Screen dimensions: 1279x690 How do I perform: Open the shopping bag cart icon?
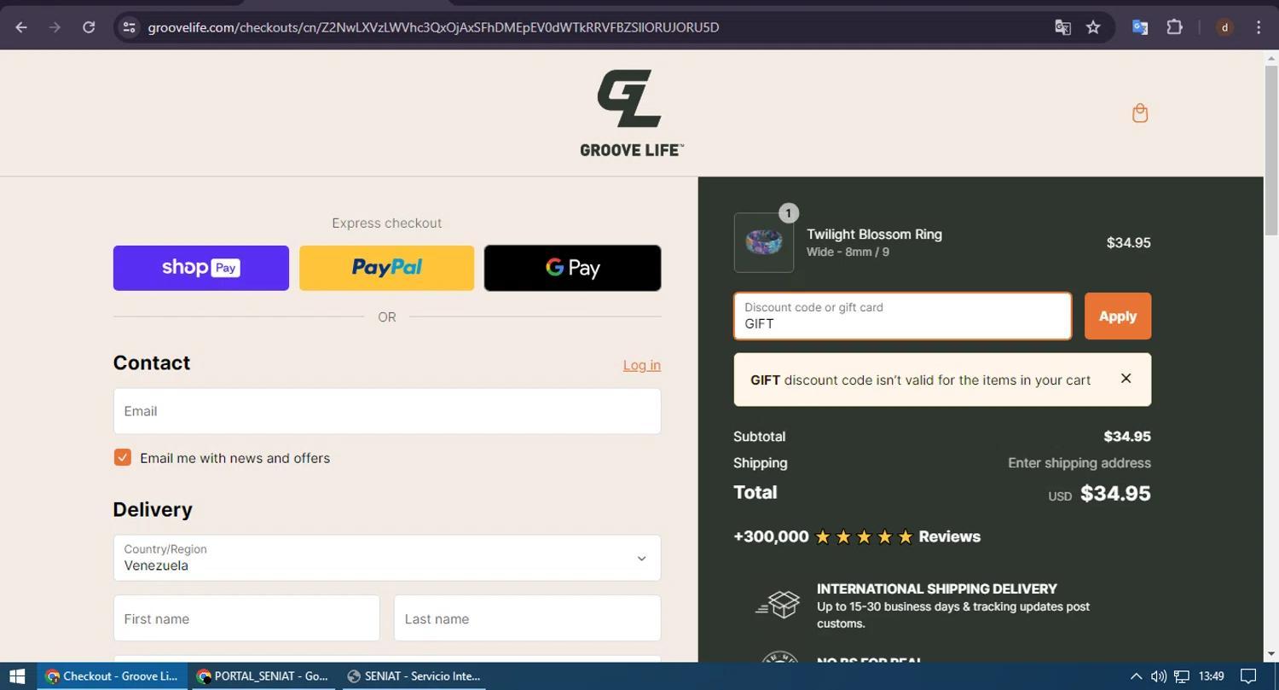click(1140, 113)
